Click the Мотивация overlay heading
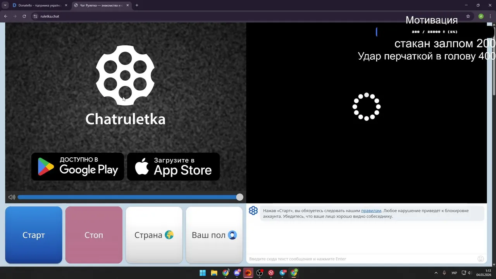Viewport: 496px width, 279px height. 431,20
